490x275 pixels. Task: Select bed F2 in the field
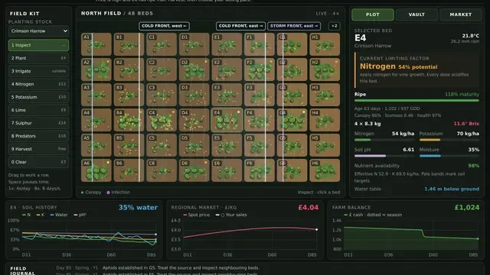pos(260,70)
